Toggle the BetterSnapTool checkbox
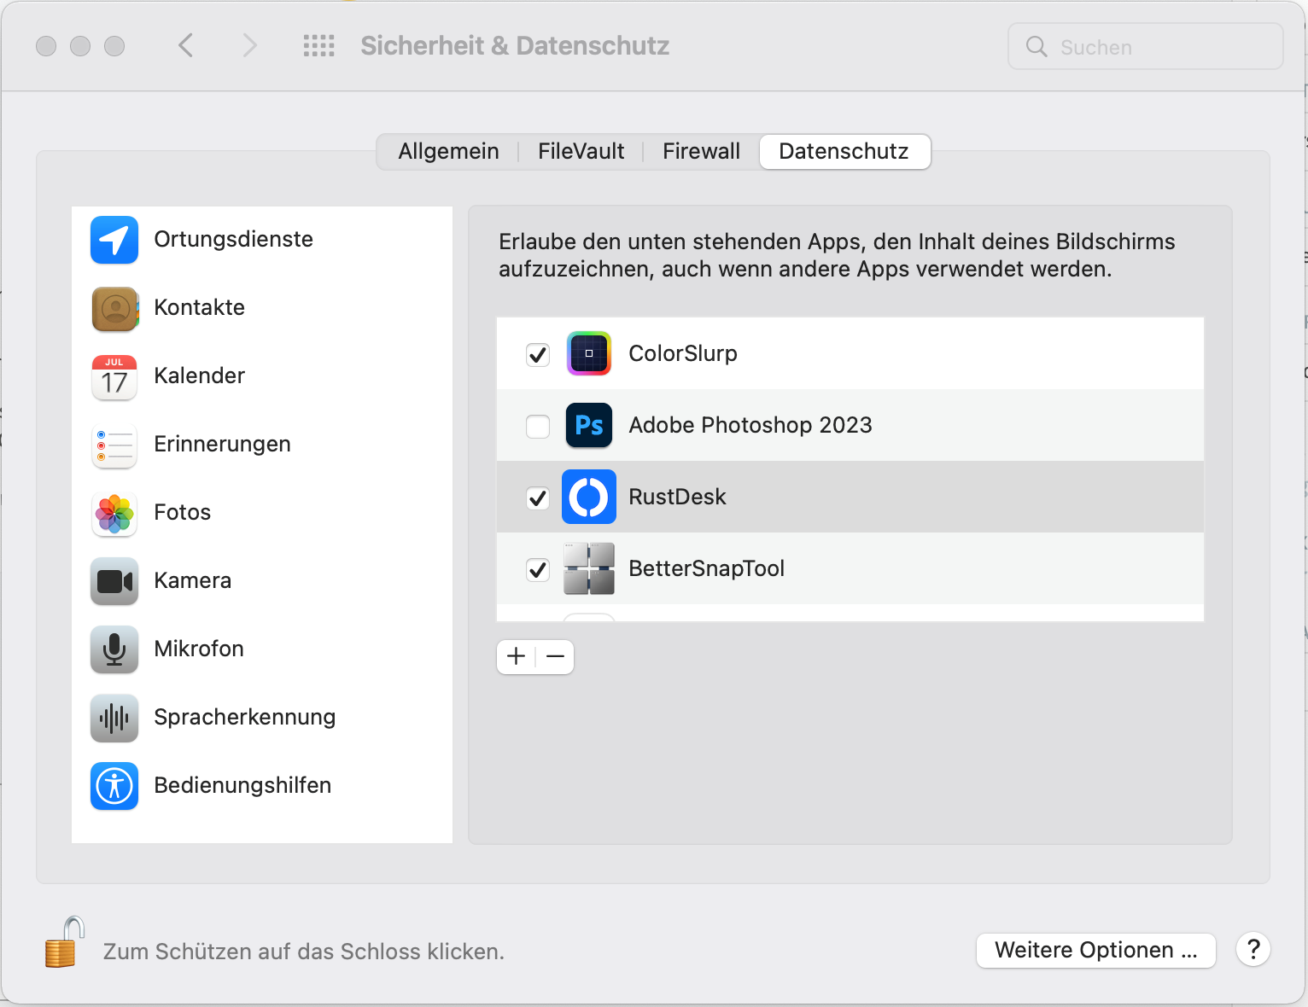 coord(538,569)
